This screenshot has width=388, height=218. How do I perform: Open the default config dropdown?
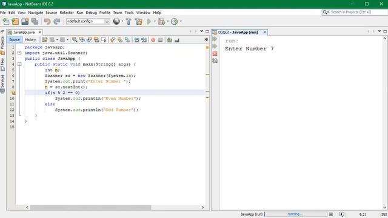[88, 22]
